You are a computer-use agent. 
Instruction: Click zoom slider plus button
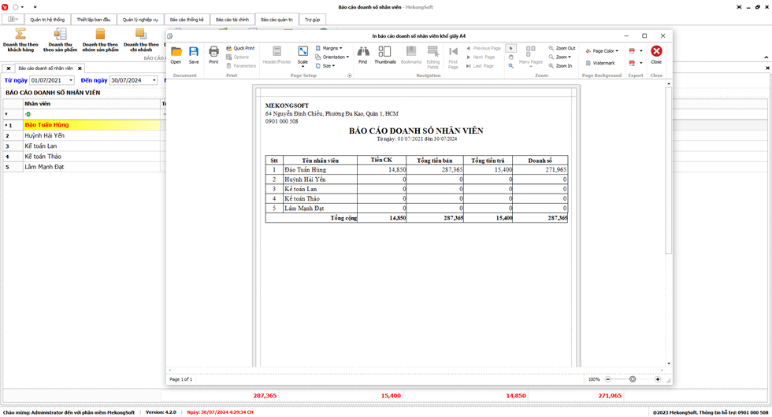tap(658, 379)
